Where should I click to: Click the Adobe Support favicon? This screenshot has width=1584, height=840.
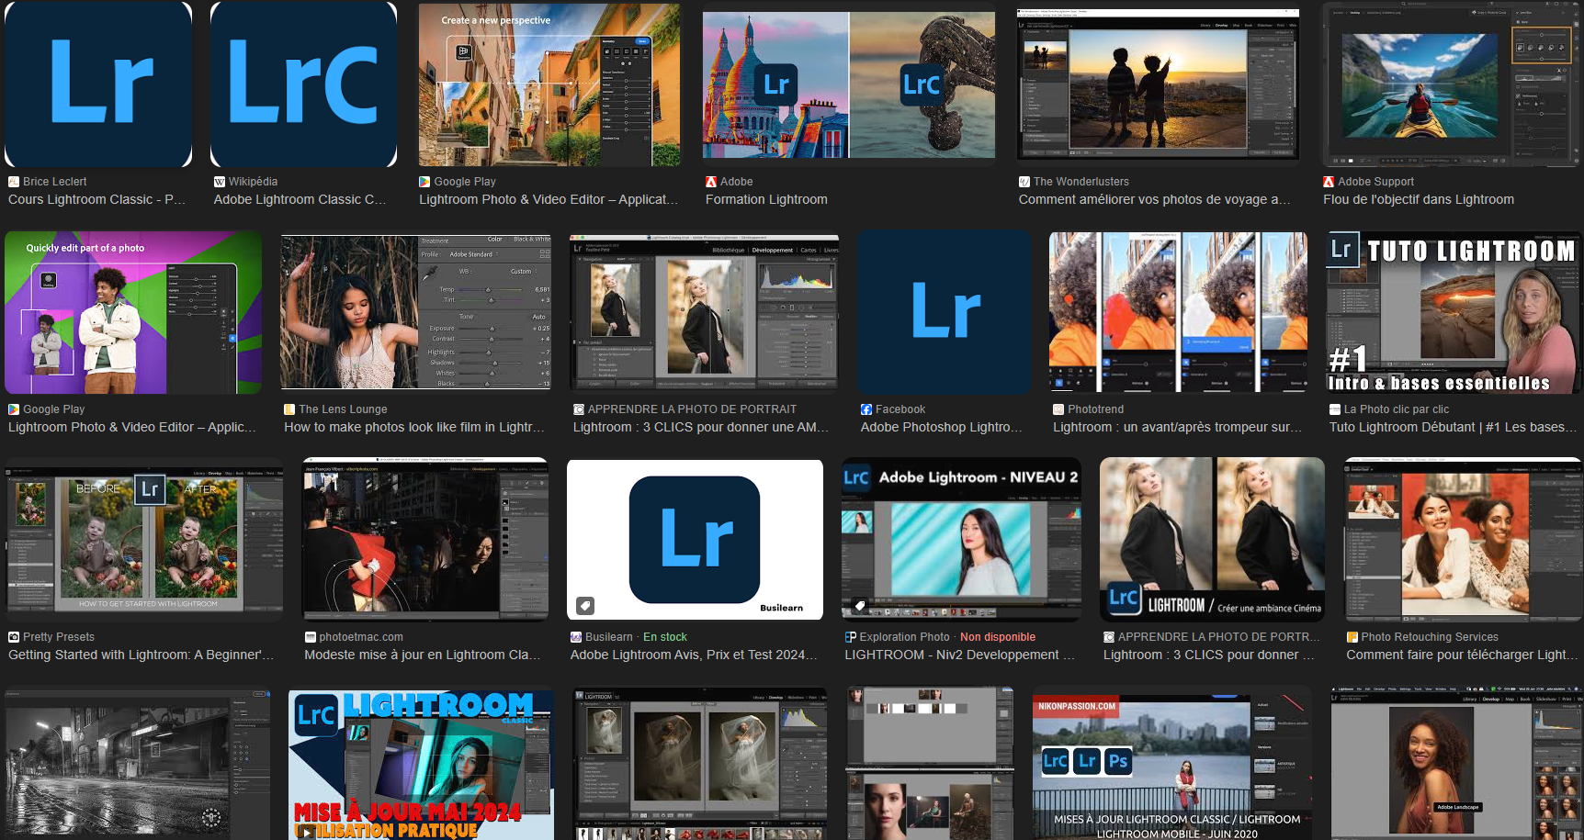pyautogui.click(x=1329, y=182)
